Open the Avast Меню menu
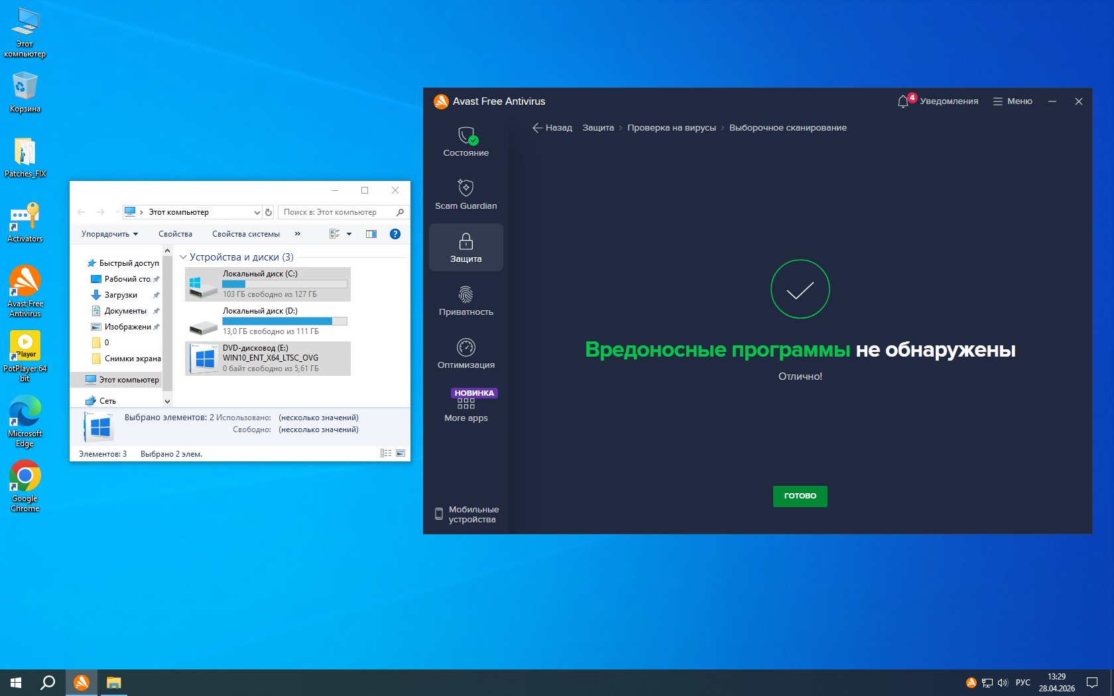The width and height of the screenshot is (1114, 696). [x=1013, y=101]
